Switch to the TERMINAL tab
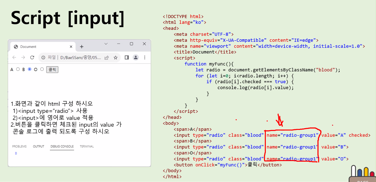The width and height of the screenshot is (376, 182). click(87, 146)
